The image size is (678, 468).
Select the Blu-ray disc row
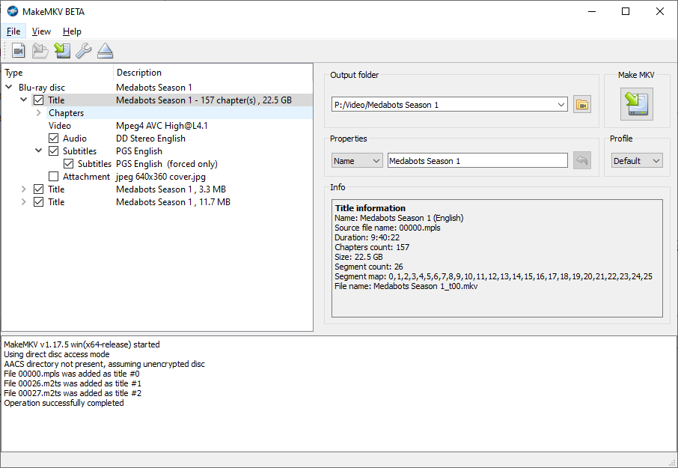click(x=157, y=88)
